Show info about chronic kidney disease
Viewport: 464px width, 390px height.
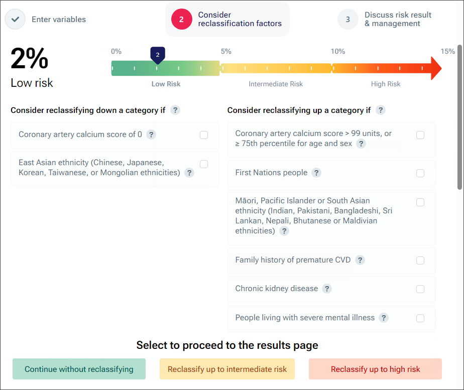coord(327,289)
